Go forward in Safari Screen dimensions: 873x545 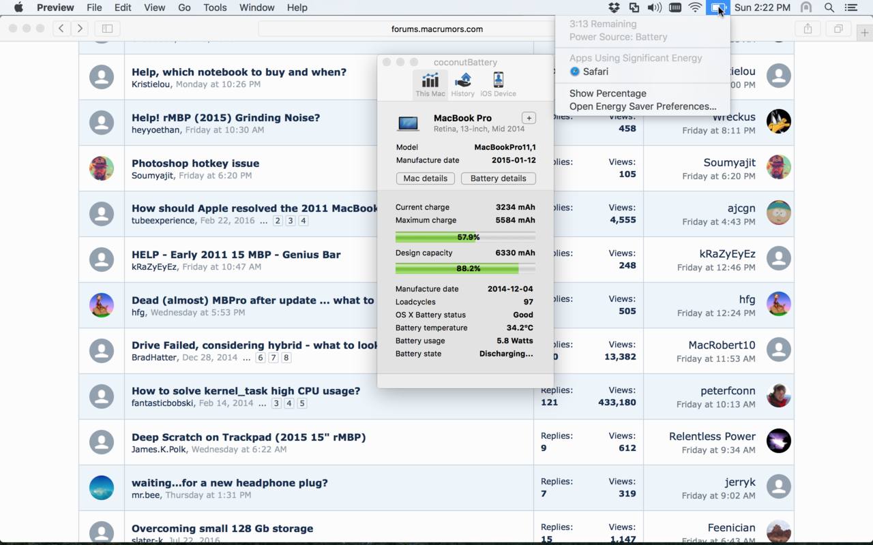[80, 29]
